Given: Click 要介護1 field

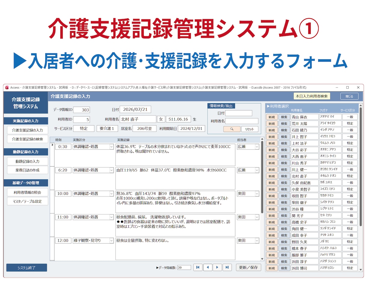Looking at the screenshot, I should click(107, 128).
